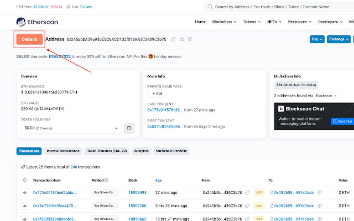Open token holdings wallet view icon
The width and height of the screenshot is (354, 221).
tap(129, 128)
